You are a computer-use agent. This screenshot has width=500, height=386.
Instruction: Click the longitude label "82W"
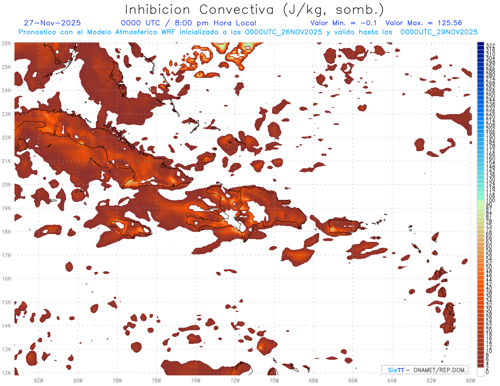[39, 380]
